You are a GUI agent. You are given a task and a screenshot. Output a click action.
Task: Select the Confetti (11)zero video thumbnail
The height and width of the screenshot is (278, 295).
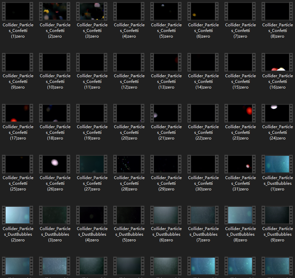coord(92,62)
